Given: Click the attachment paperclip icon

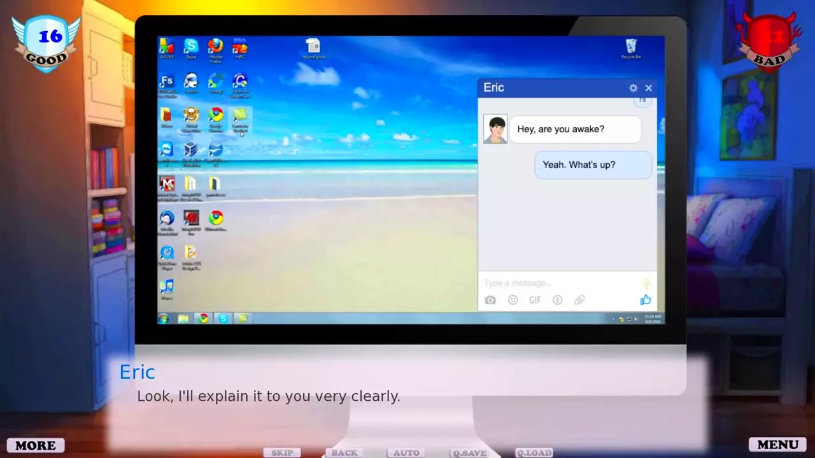Looking at the screenshot, I should click(x=579, y=300).
